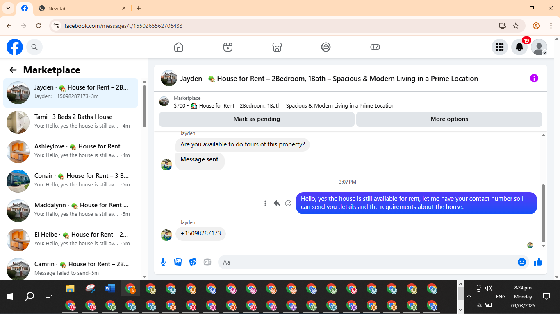Open the emoji picker in message box
560x314 pixels.
coord(521,262)
